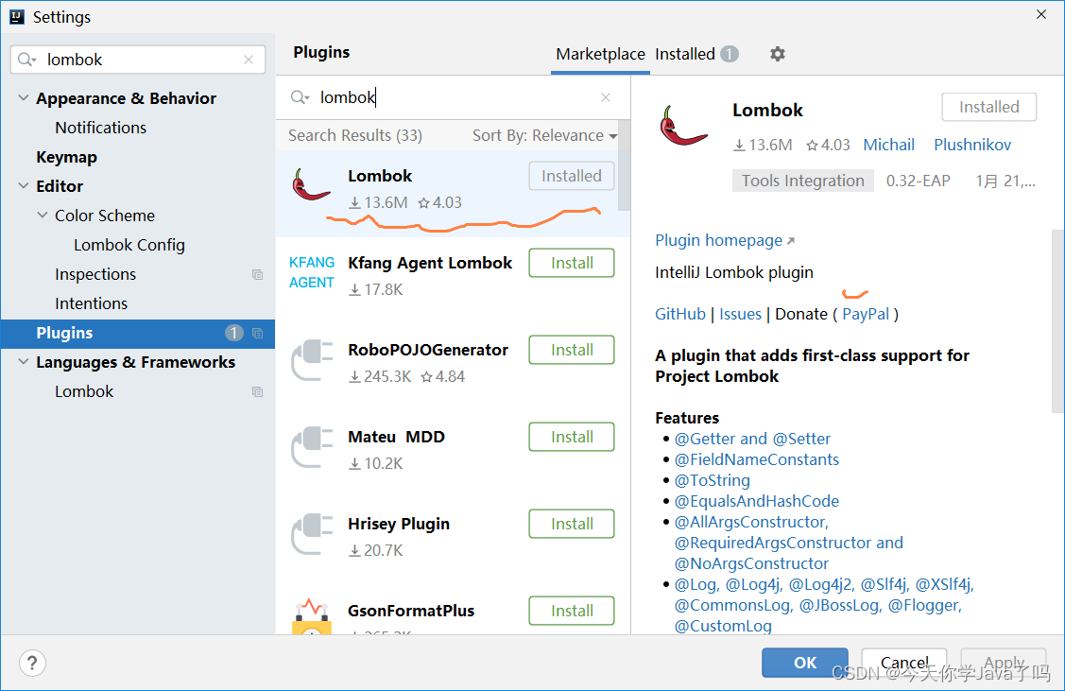This screenshot has width=1065, height=691.
Task: Click the update badge beside the Installed tab
Action: click(x=730, y=54)
